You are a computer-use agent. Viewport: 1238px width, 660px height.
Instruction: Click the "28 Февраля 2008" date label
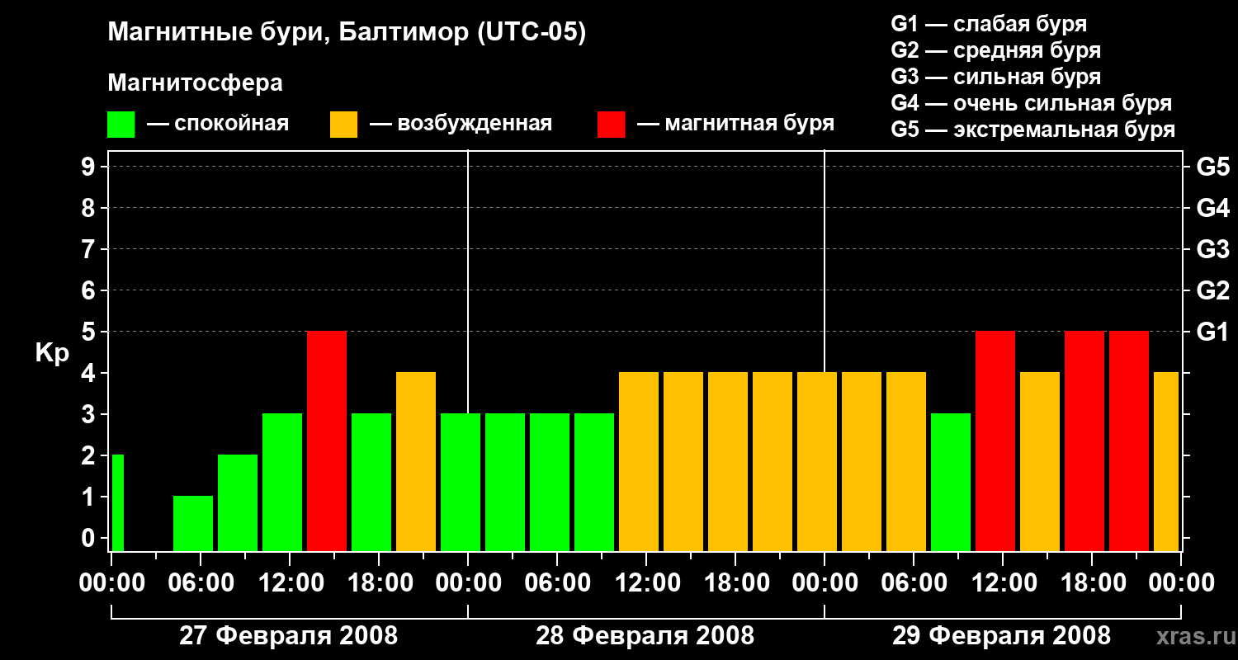point(645,636)
